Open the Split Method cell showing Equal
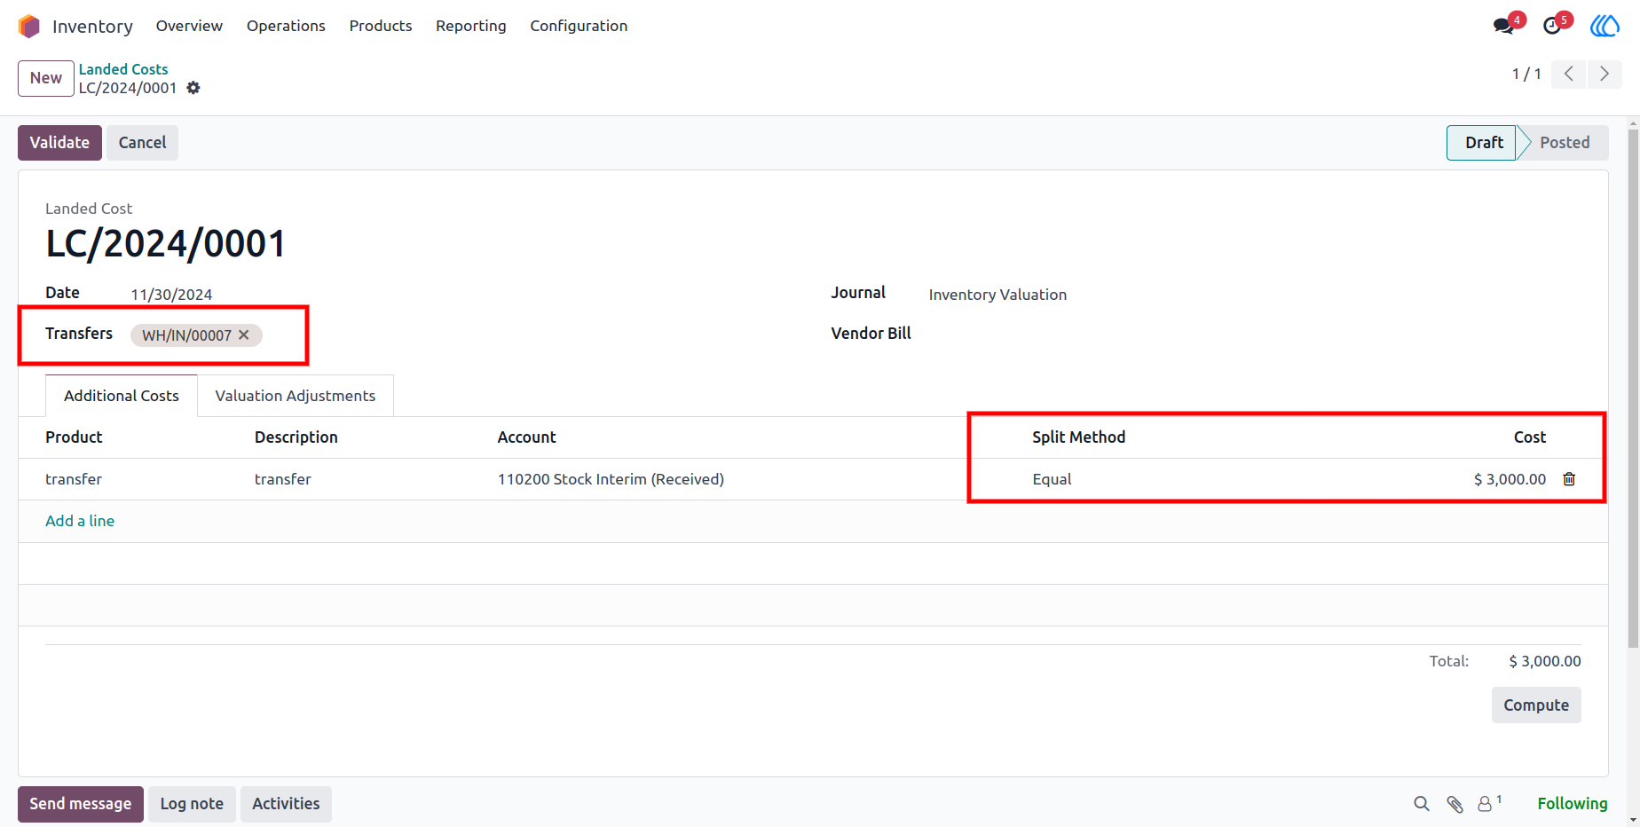This screenshot has width=1640, height=827. point(1052,479)
